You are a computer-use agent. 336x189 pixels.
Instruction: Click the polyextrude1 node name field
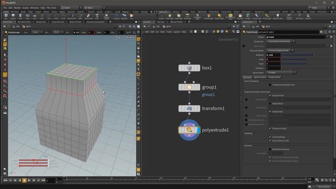288,32
